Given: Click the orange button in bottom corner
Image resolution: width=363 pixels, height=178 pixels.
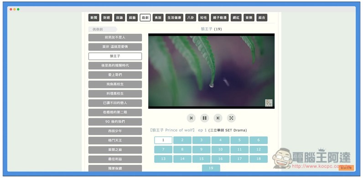Looking at the screenshot, I should [346, 168].
